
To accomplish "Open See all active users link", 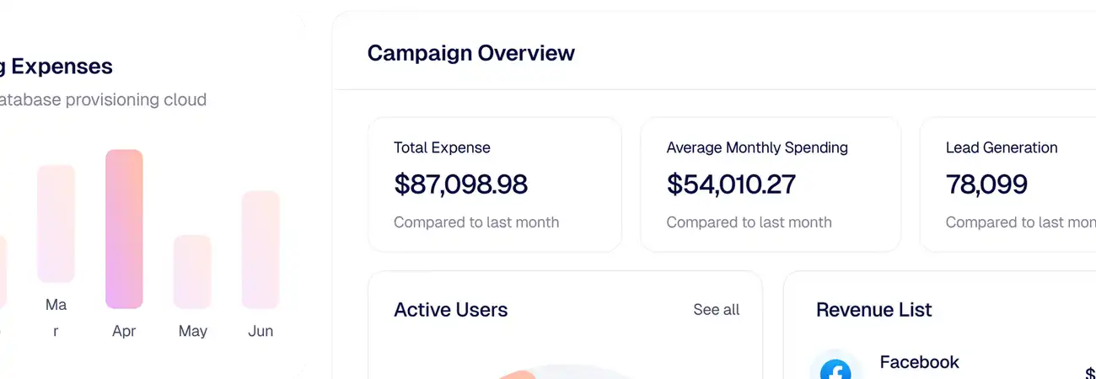I will 716,310.
